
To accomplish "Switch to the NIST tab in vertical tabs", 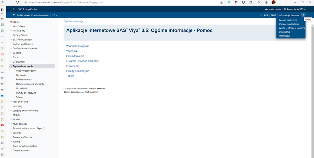I will [x=2, y=42].
